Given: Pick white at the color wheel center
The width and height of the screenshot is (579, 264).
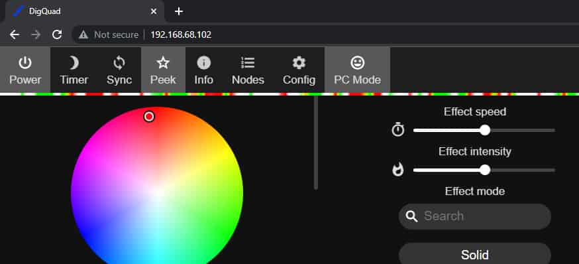Looking at the screenshot, I should click(157, 192).
